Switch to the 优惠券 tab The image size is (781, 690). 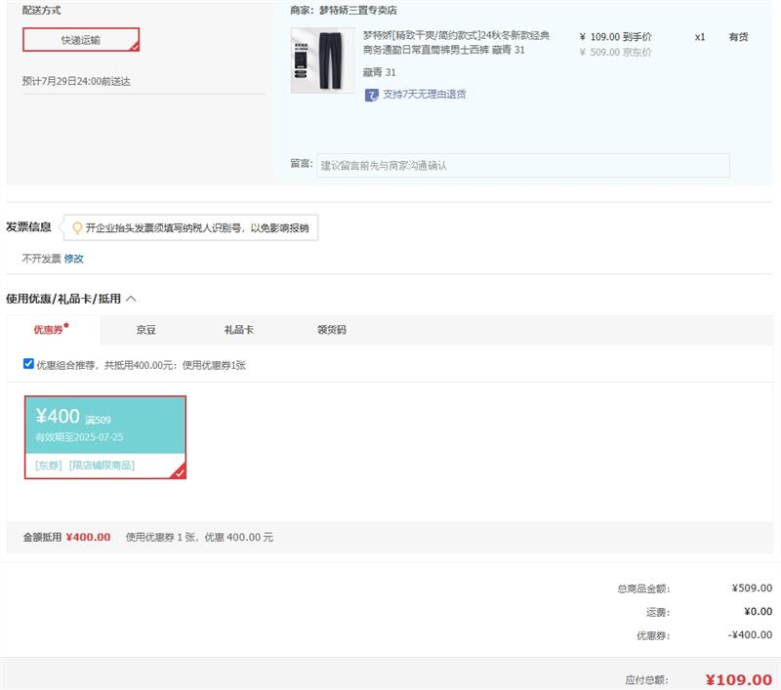pos(49,330)
